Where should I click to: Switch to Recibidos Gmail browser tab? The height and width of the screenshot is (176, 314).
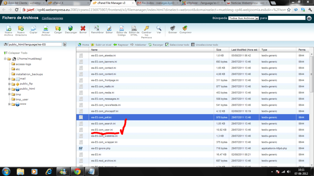pyautogui.click(x=158, y=3)
